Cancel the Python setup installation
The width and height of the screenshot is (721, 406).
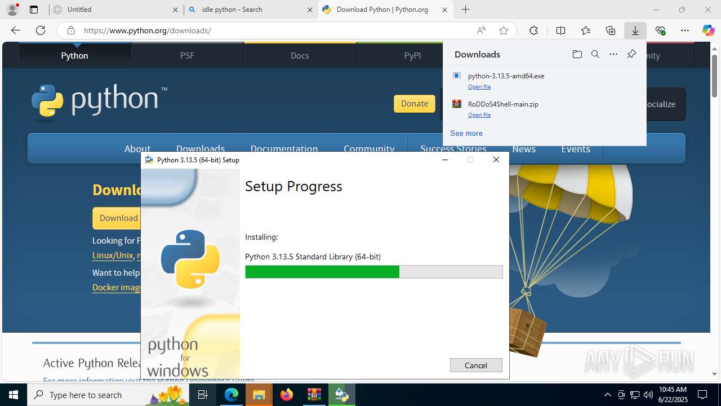(x=476, y=365)
